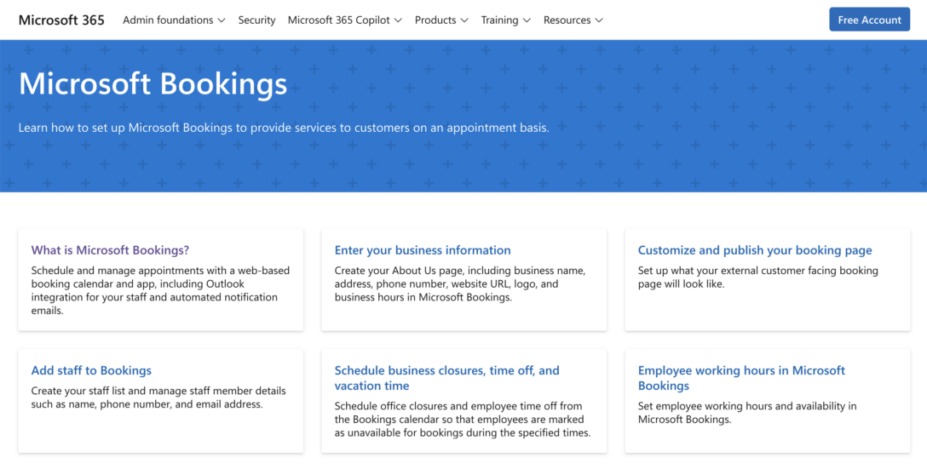Click 'Set employee working hours and availability' text
Viewport: 927px width, 469px height.
747,413
